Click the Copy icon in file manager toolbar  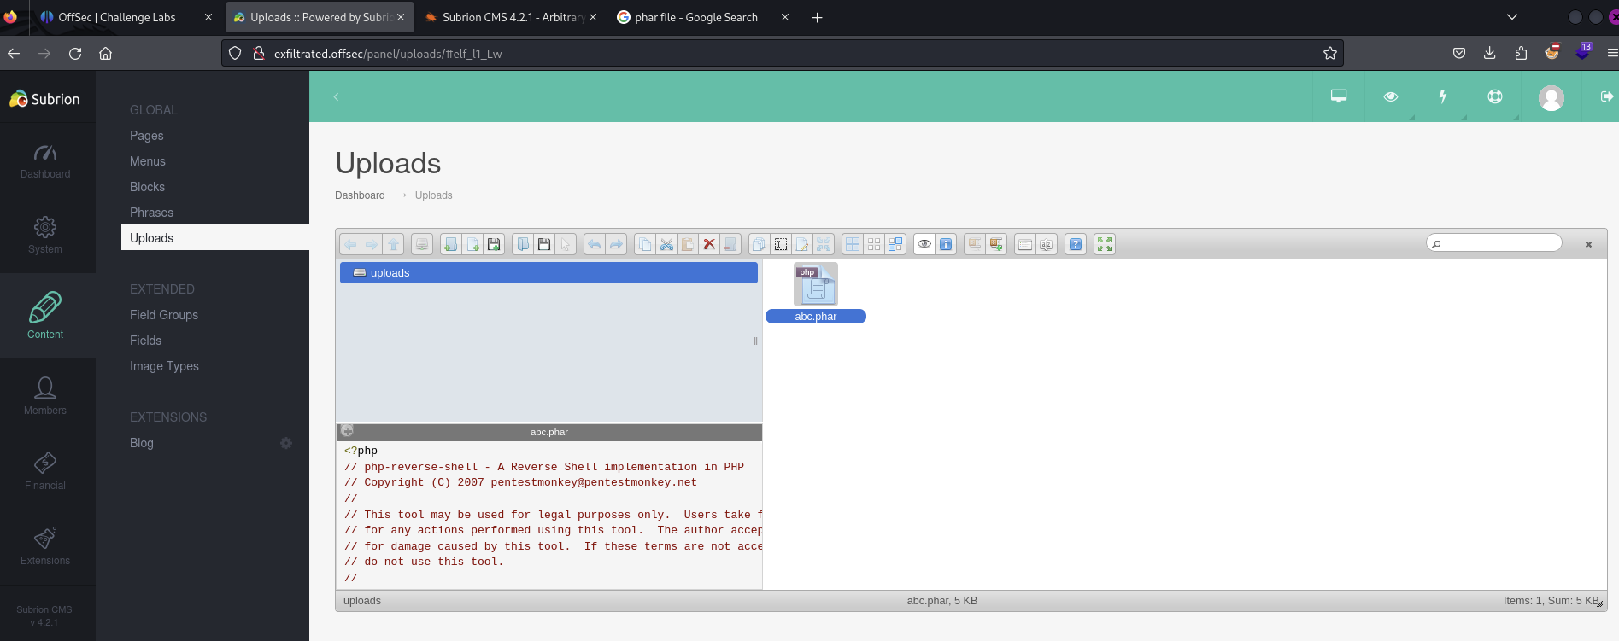click(x=645, y=245)
